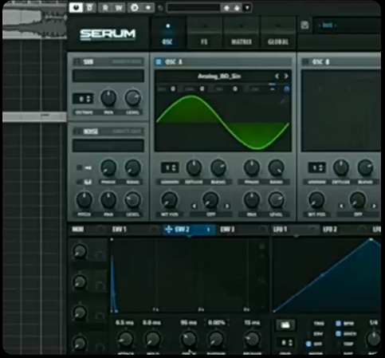Enable the W write automation button
The width and height of the screenshot is (385, 358).
[x=119, y=8]
